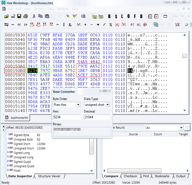Click the Open drive icon
Image resolution: width=192 pixels, height=185 pixels.
(x=13, y=16)
